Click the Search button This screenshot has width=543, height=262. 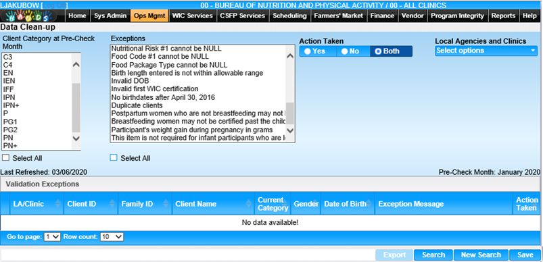433,255
